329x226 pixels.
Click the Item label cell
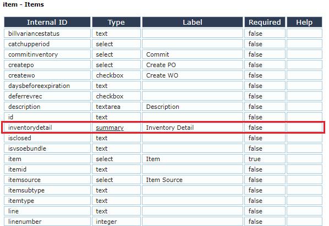193,159
